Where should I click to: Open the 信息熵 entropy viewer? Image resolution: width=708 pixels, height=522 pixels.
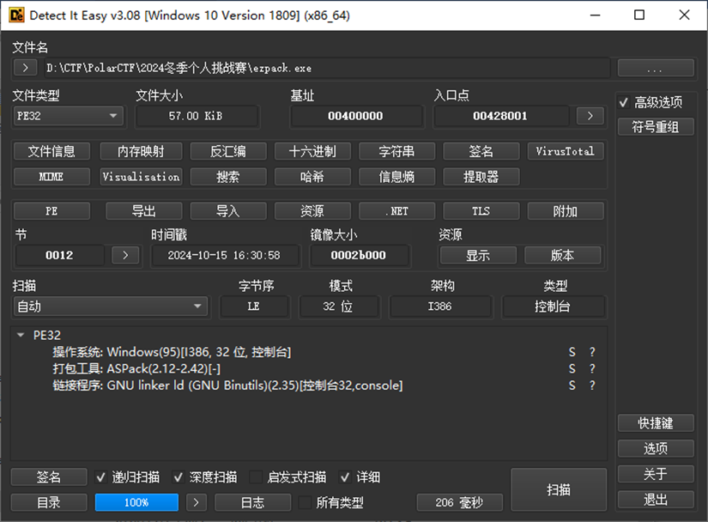[396, 177]
